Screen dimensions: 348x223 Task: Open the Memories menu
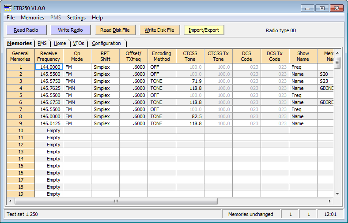32,18
